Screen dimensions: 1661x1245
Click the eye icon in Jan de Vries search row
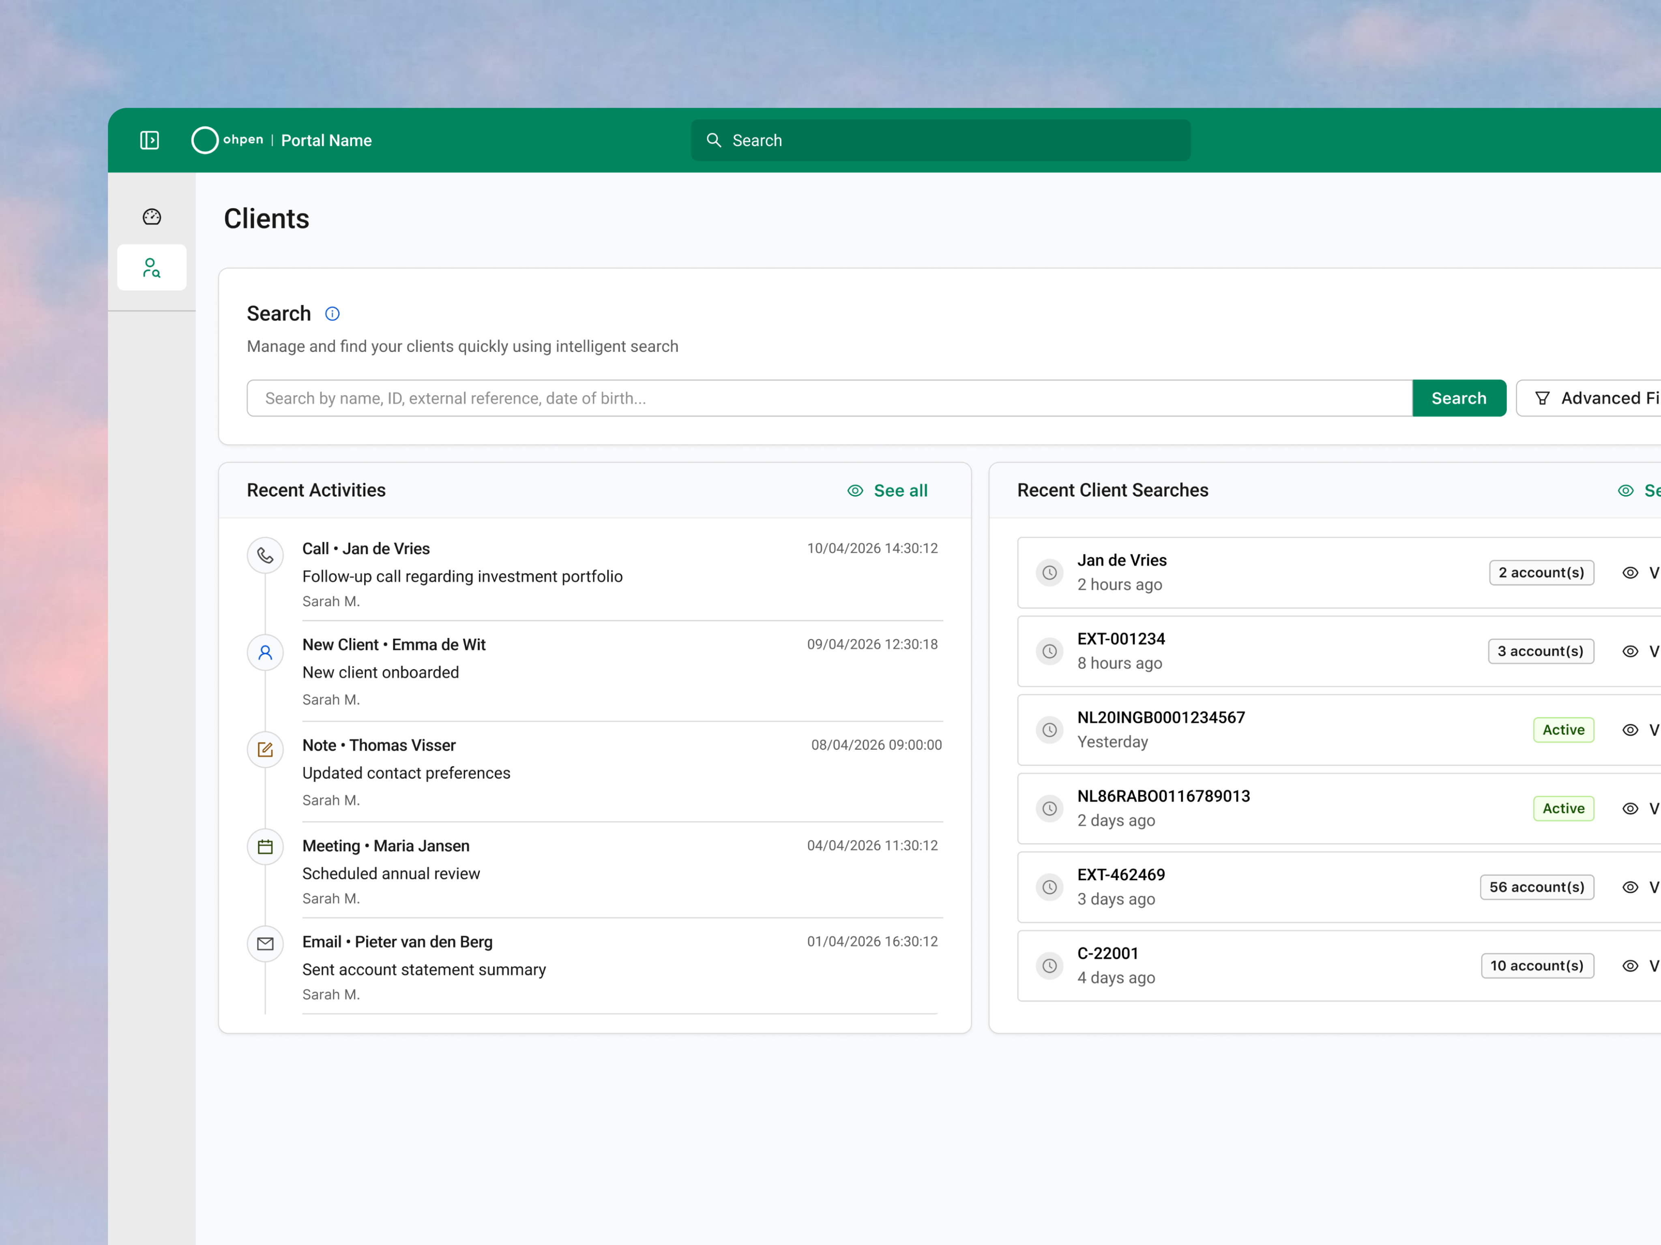(1630, 573)
